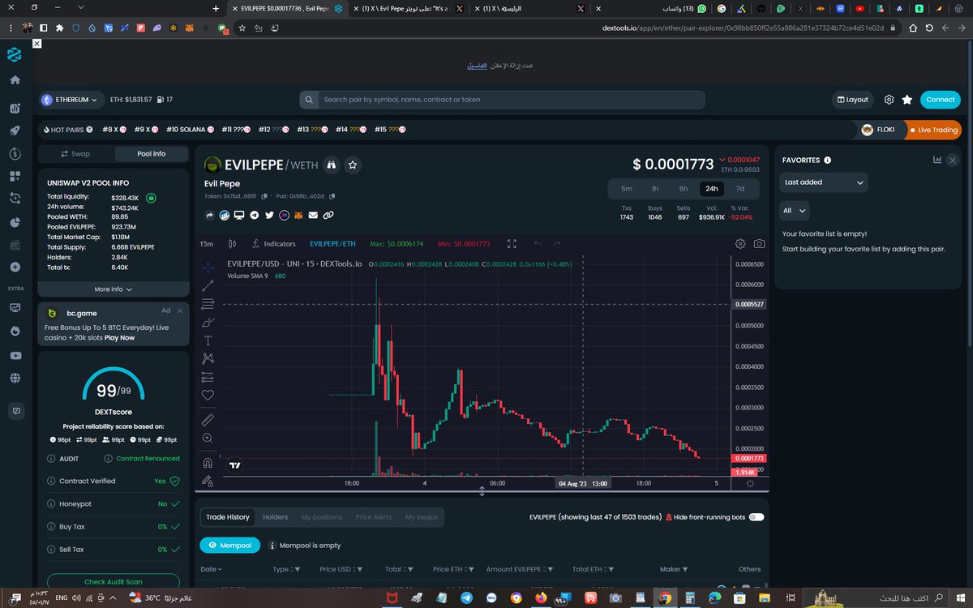Viewport: 973px width, 608px height.
Task: Expand More info in pool info
Action: tap(114, 289)
